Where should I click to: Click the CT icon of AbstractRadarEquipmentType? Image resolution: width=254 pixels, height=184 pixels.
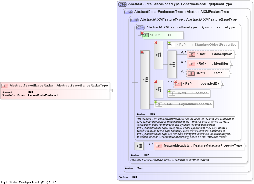tap(128, 12)
